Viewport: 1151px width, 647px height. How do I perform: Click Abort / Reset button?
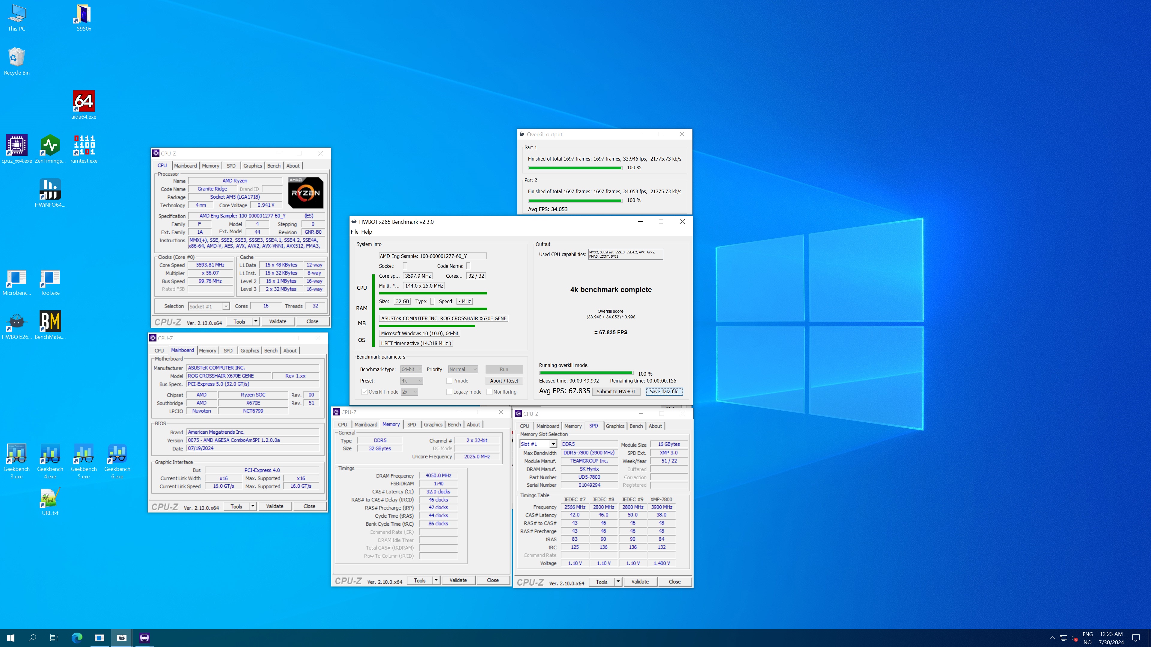click(504, 380)
